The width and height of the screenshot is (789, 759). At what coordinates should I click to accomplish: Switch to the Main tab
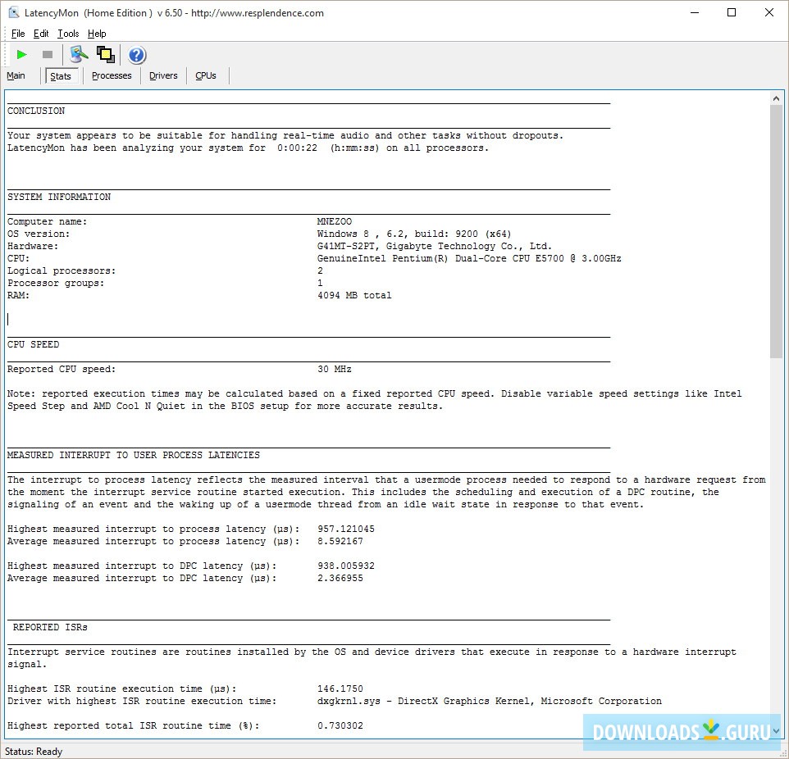pos(16,75)
